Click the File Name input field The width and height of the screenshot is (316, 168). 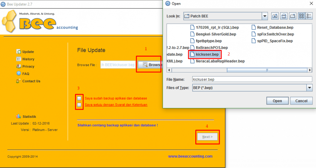pos(252,79)
